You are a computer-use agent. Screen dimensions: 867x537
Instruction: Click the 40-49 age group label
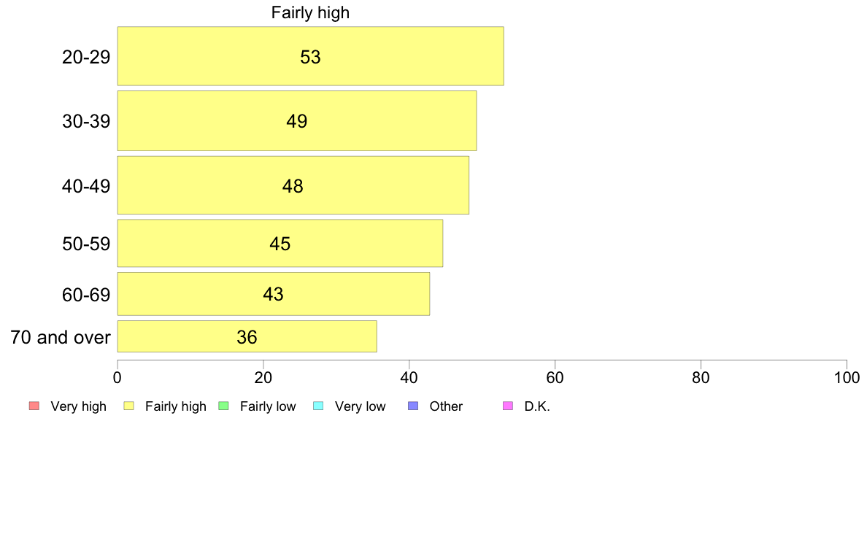click(86, 186)
